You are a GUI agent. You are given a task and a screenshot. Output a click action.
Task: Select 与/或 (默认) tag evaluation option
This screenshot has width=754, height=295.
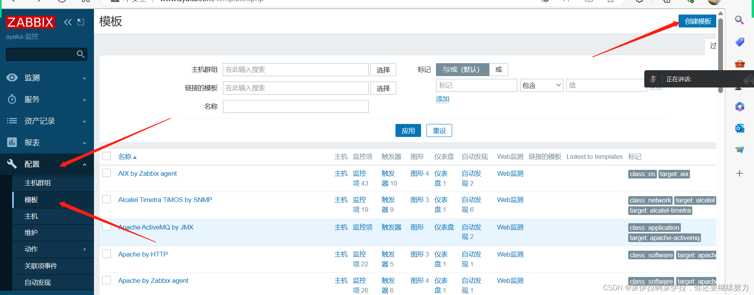(462, 69)
